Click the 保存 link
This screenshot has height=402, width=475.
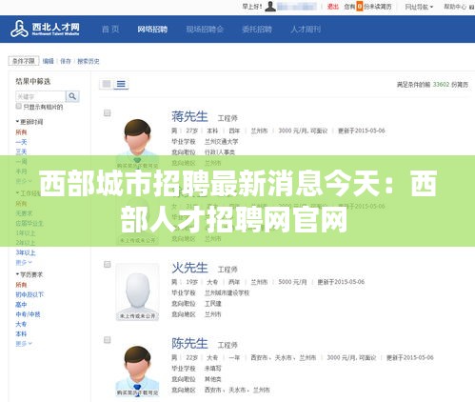pos(66,61)
